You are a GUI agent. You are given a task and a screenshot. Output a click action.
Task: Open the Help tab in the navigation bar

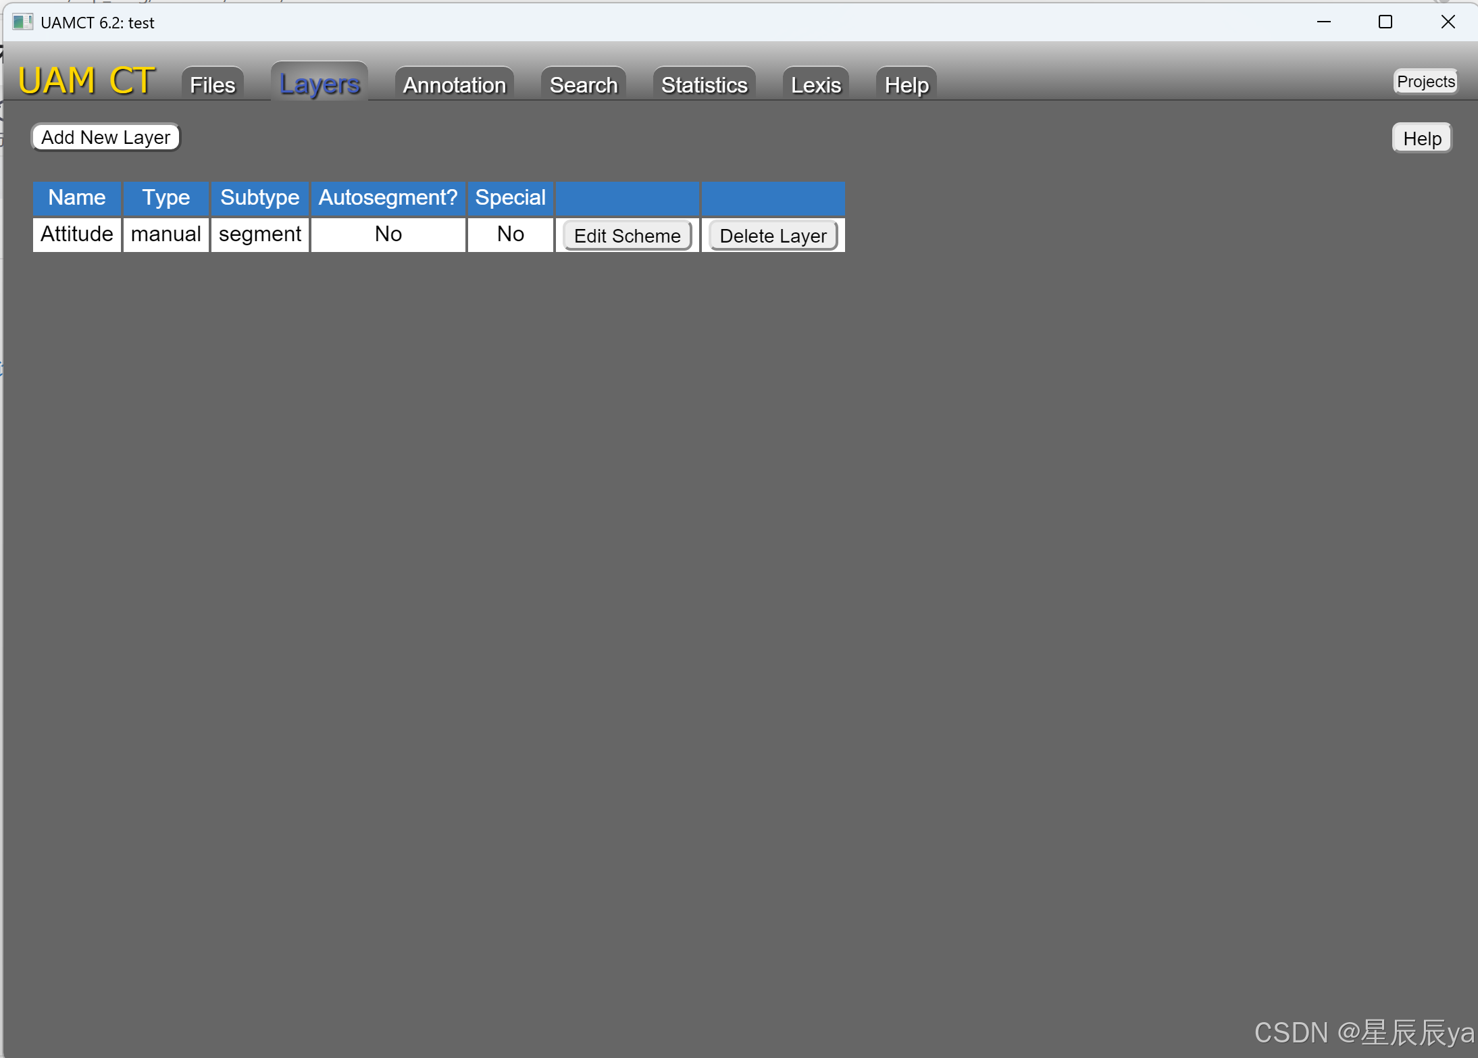pos(905,84)
